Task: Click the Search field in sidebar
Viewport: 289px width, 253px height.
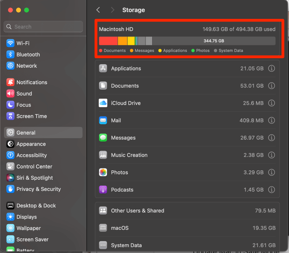Action: pyautogui.click(x=43, y=27)
